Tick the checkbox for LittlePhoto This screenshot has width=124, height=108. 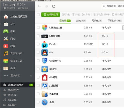coord(38,36)
